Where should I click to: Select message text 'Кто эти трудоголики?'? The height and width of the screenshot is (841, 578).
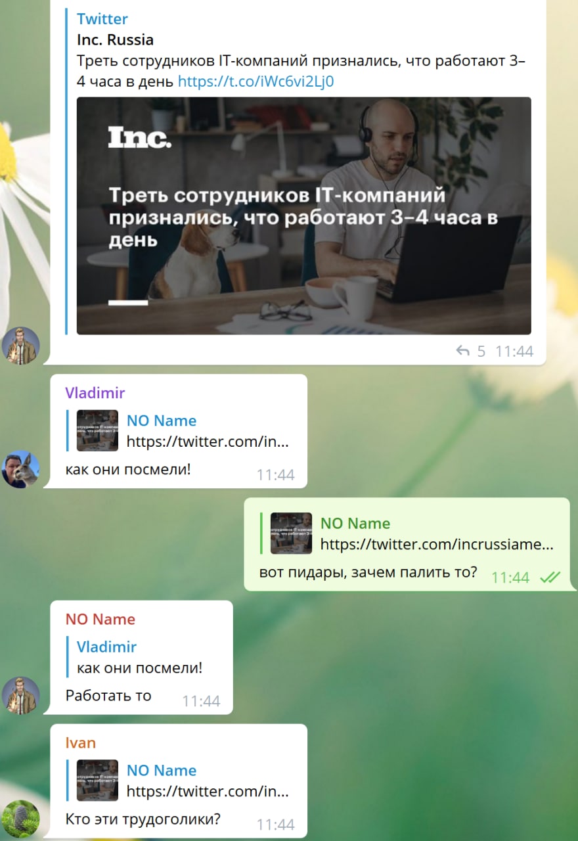(143, 819)
